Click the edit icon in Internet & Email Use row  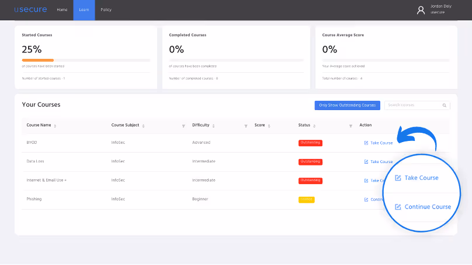(x=366, y=181)
